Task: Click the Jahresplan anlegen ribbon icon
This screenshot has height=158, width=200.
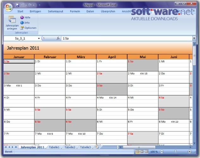Action: 12,23
